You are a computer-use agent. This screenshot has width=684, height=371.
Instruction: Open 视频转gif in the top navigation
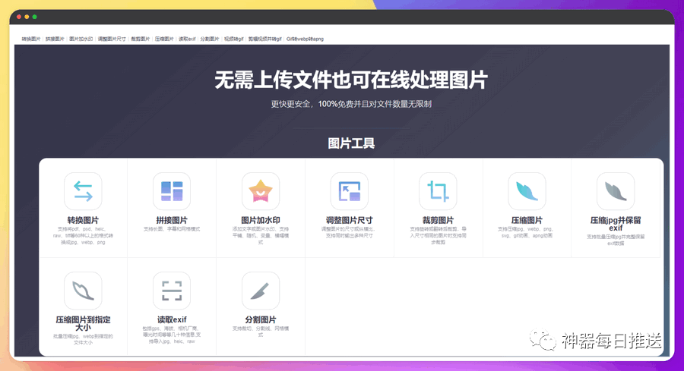234,39
